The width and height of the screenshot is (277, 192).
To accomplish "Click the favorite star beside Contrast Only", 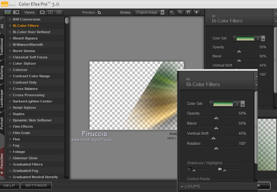I will [x=10, y=82].
